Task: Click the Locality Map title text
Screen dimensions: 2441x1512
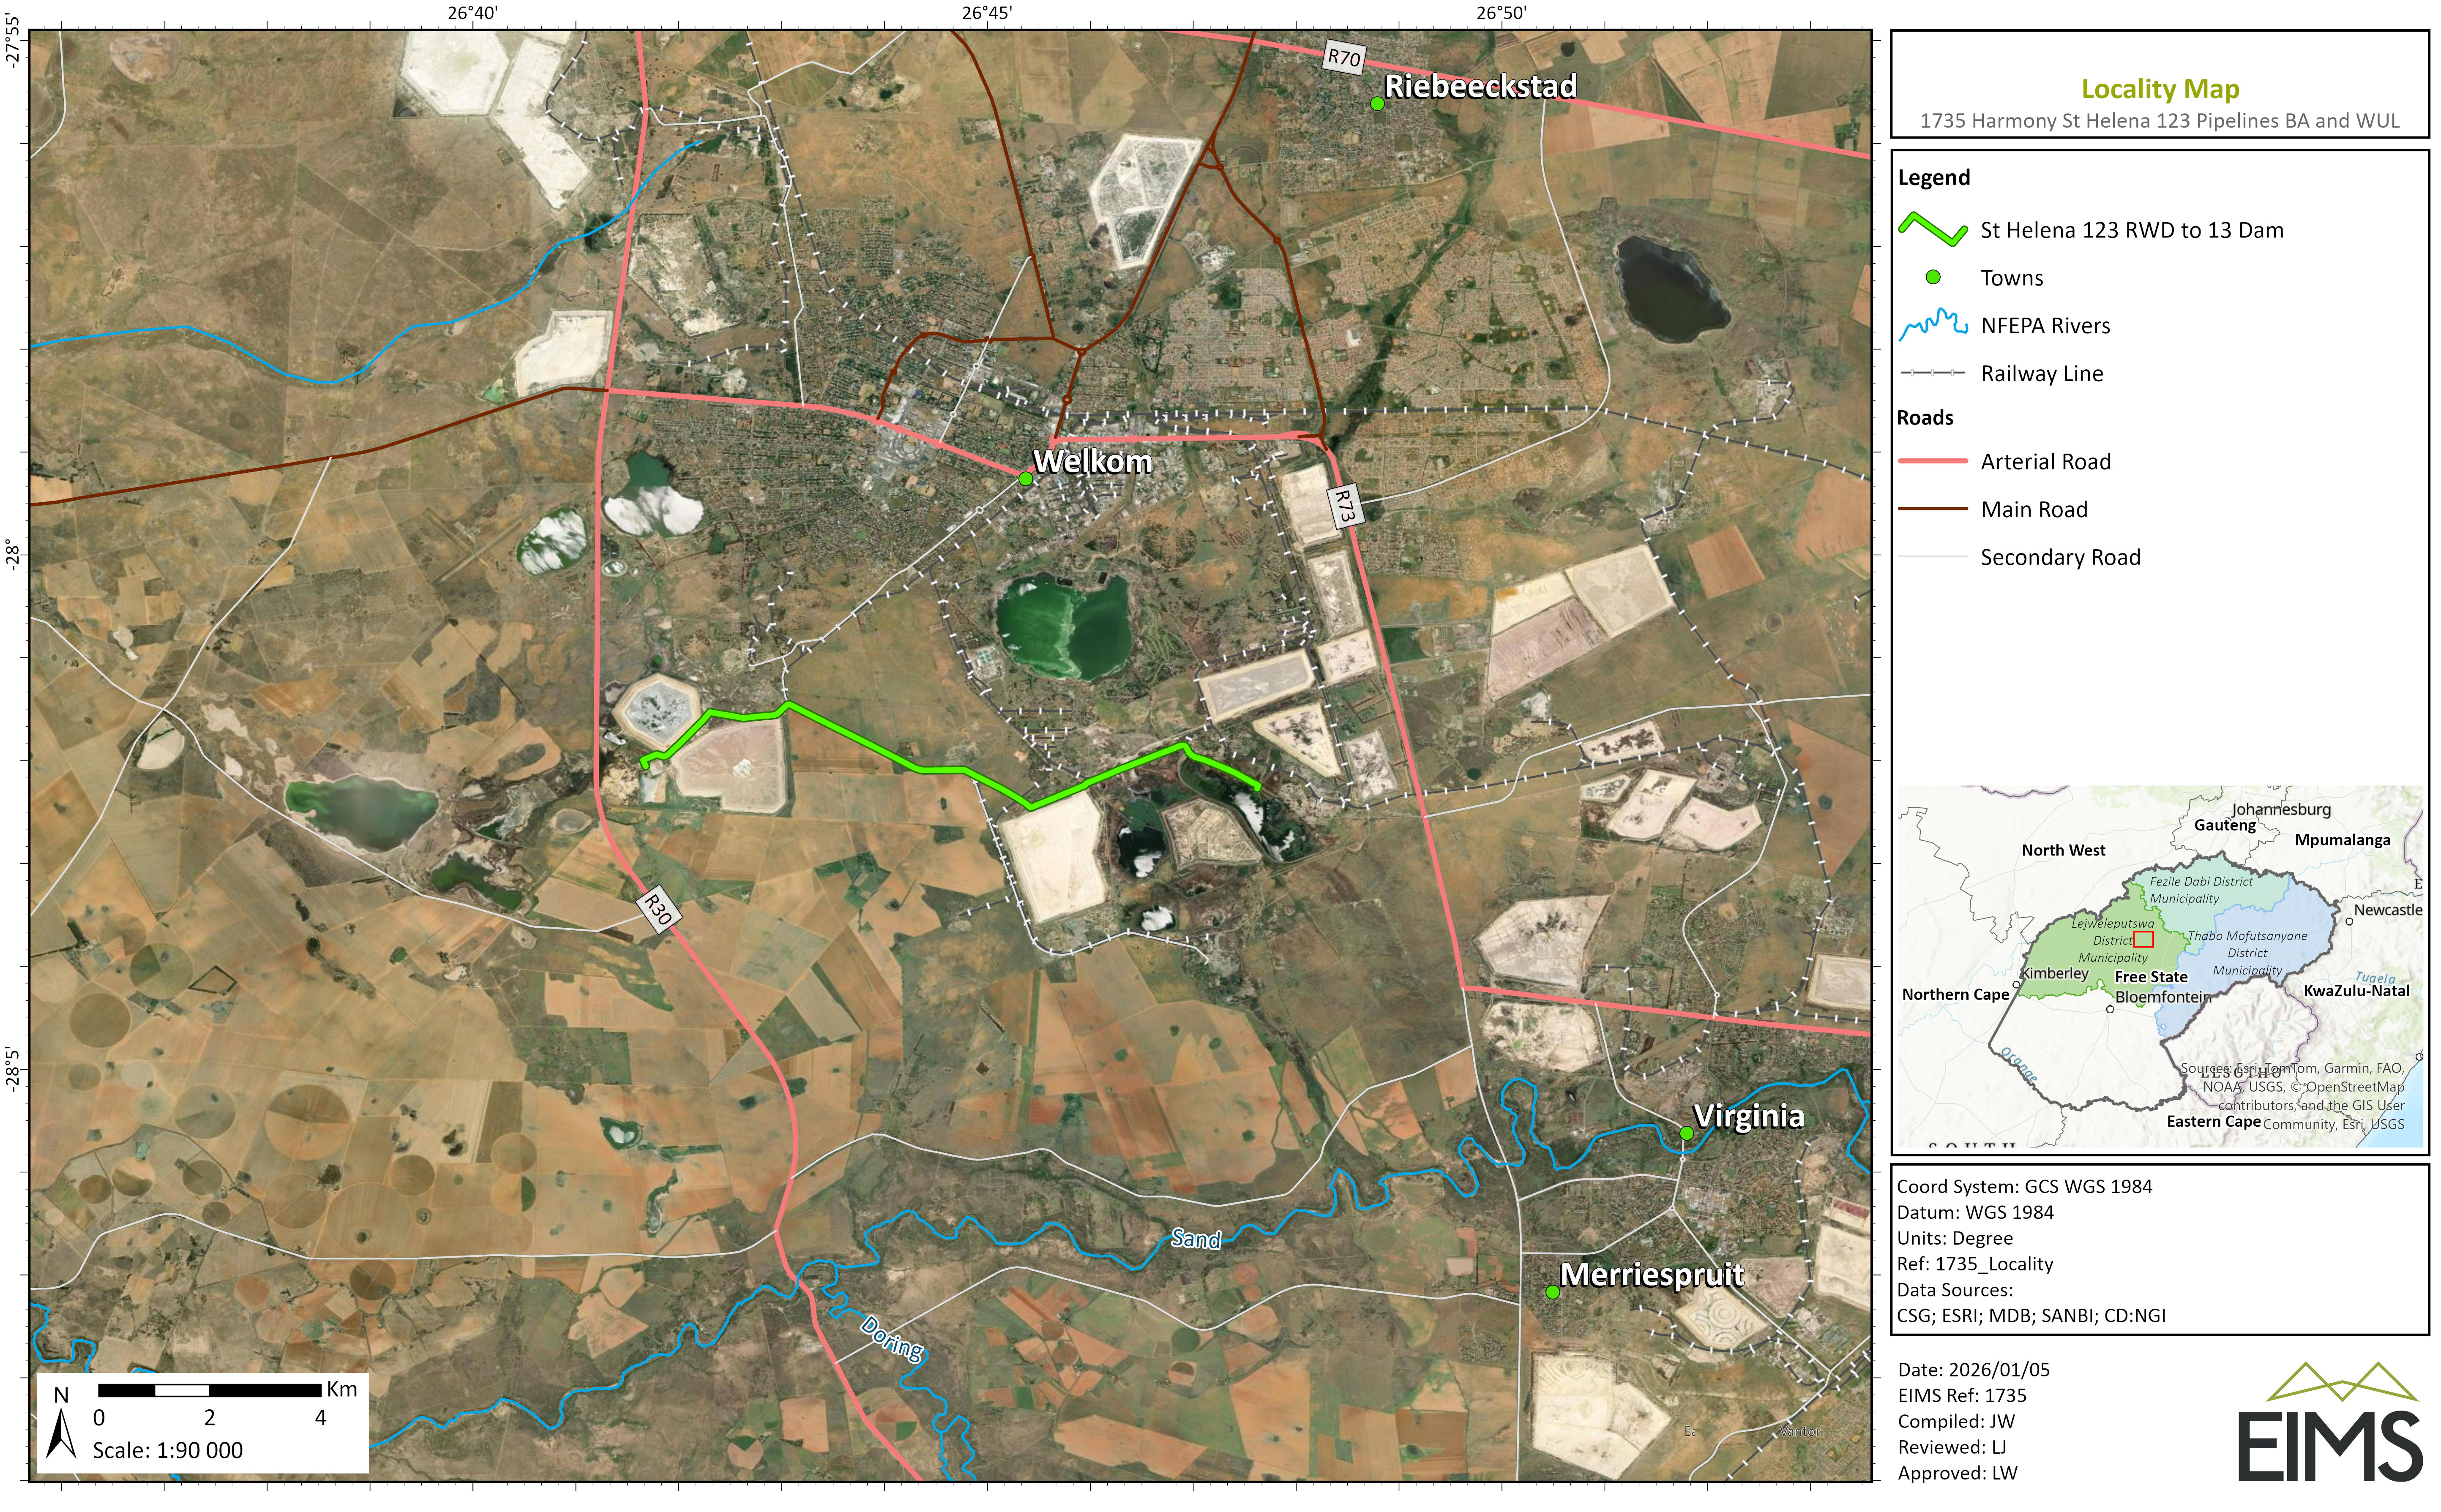Action: coord(2160,89)
